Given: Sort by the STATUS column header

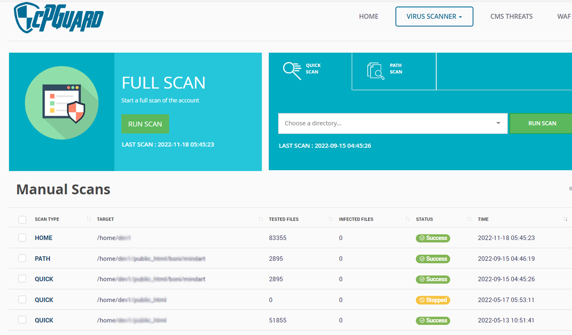Looking at the screenshot, I should [424, 219].
